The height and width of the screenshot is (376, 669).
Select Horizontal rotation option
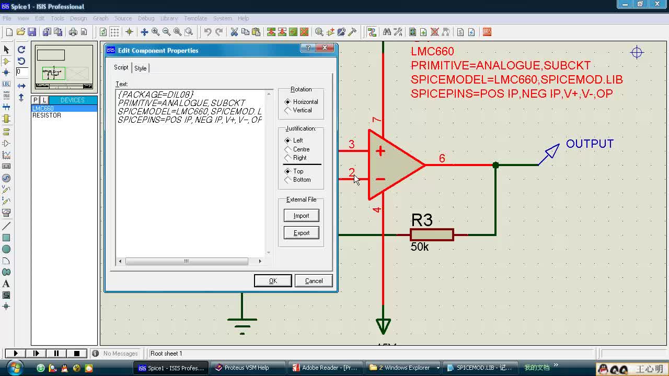pyautogui.click(x=301, y=102)
